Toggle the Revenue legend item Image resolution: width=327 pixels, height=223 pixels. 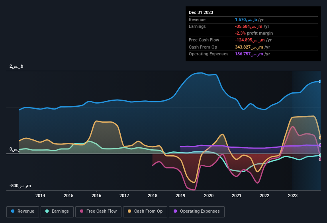click(22, 211)
